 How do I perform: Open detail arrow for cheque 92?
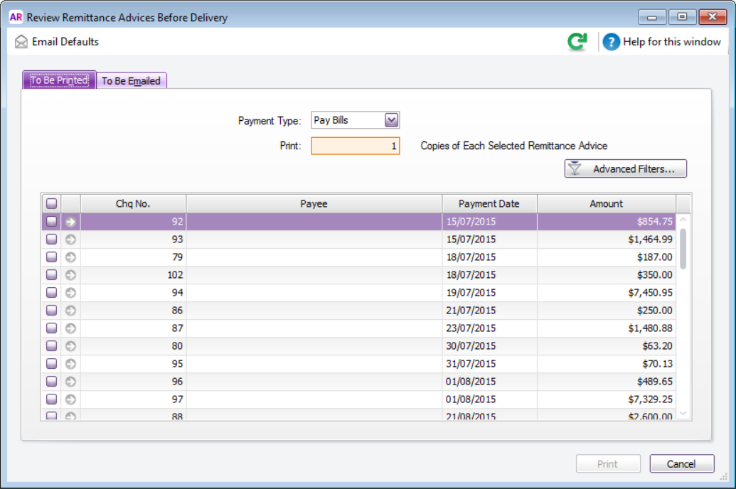coord(70,222)
